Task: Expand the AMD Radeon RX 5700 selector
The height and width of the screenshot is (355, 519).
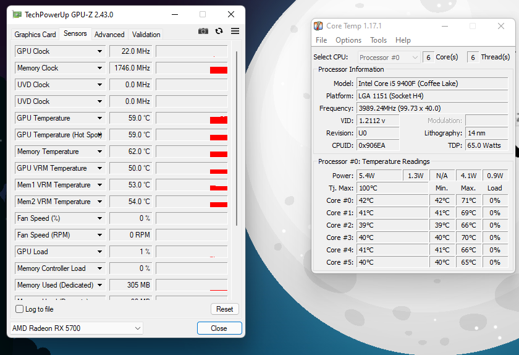Action: coord(77,328)
